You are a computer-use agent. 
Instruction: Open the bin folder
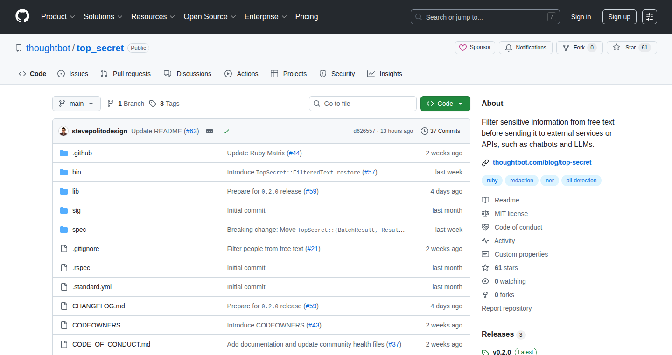point(77,172)
